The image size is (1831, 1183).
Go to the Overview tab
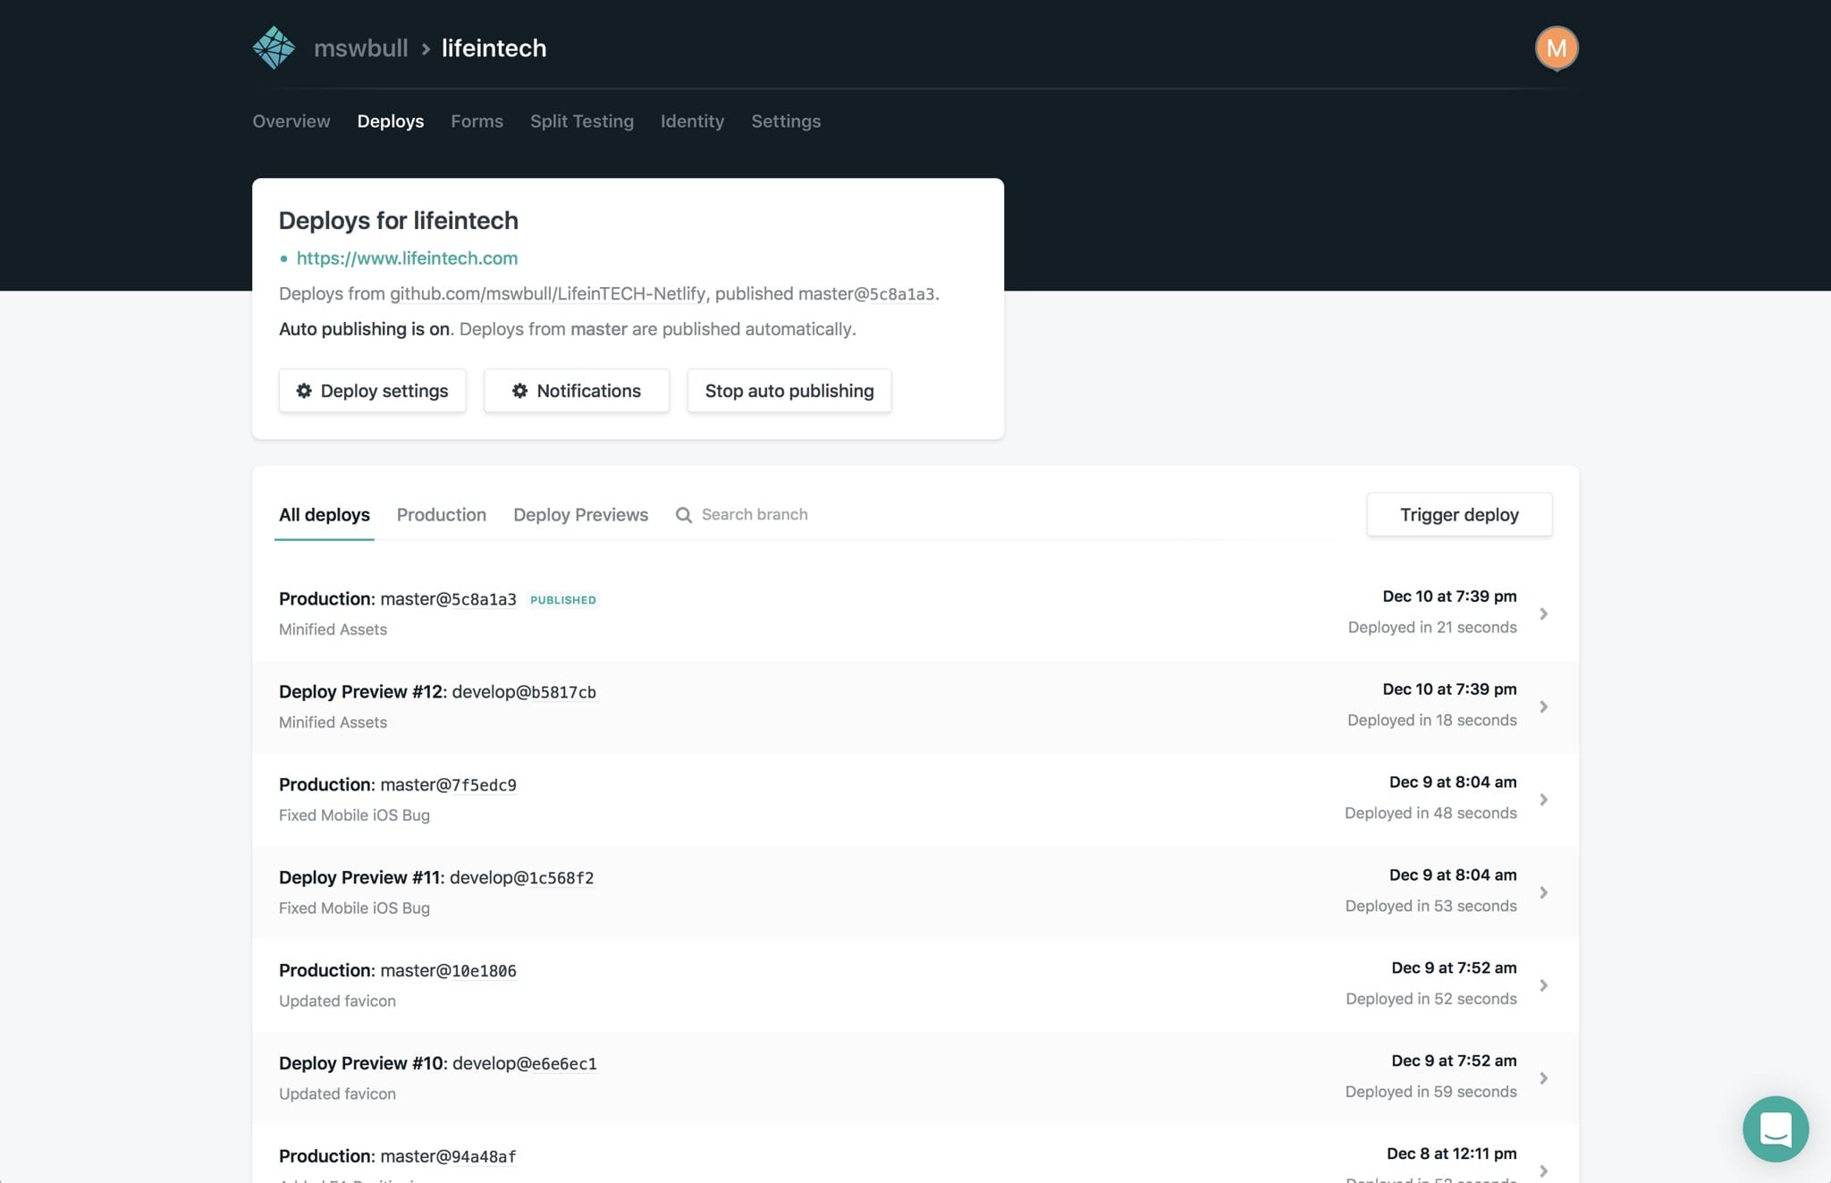(x=291, y=121)
